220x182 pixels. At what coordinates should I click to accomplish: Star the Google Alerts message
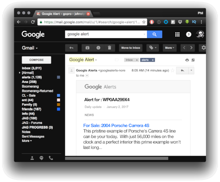point(173,70)
